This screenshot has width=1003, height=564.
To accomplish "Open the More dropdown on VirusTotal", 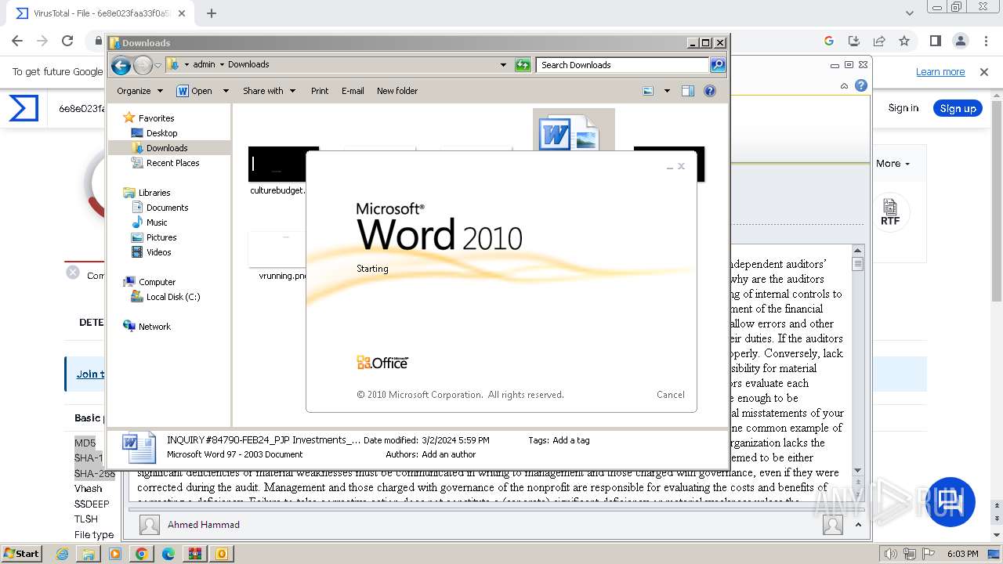I will click(x=893, y=164).
